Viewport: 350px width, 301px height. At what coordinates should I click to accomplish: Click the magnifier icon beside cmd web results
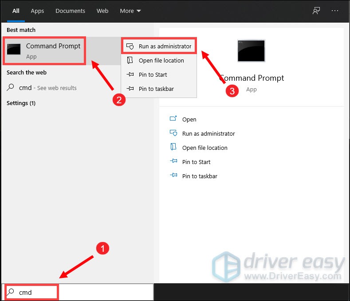10,87
